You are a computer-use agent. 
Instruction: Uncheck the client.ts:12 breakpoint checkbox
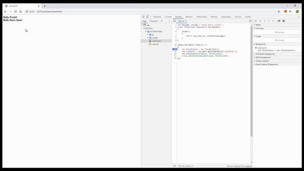(x=256, y=47)
